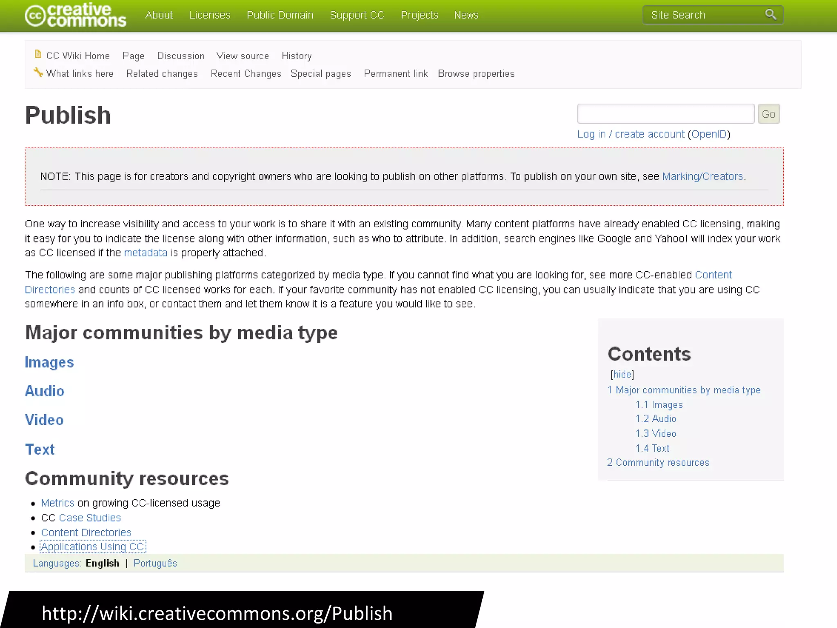Switch language to Português

click(155, 563)
